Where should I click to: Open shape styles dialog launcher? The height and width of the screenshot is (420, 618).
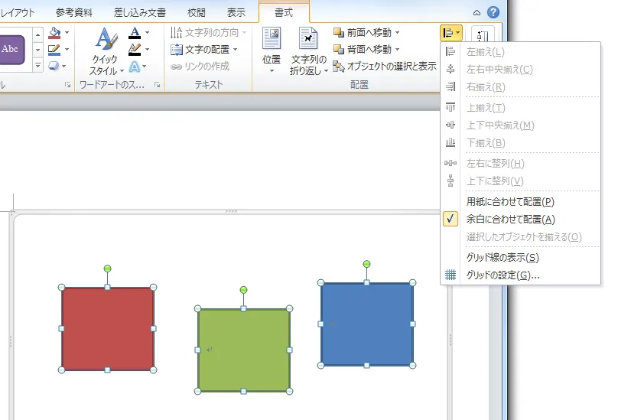point(68,85)
